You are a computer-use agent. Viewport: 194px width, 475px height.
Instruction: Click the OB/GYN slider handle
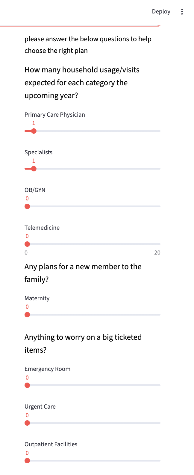[27, 206]
